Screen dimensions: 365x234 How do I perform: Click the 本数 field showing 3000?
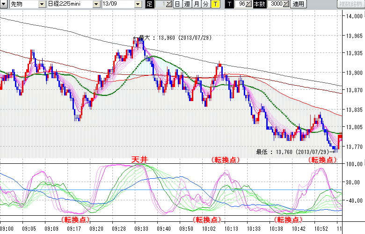(x=276, y=4)
